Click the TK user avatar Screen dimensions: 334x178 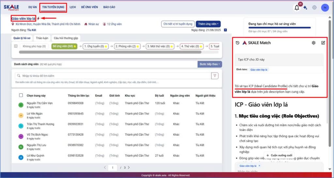325,8
